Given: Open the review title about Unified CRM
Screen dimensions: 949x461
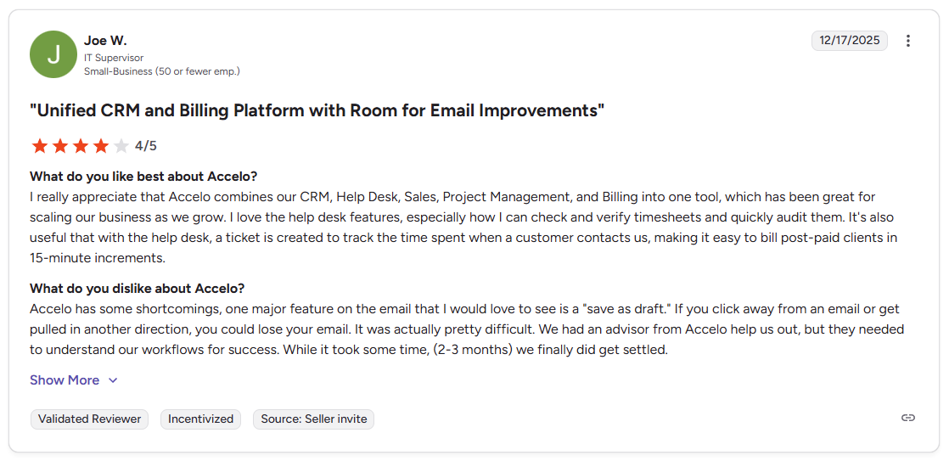Looking at the screenshot, I should tap(317, 111).
